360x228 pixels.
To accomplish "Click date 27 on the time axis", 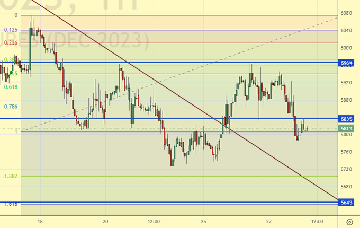I will pyautogui.click(x=269, y=221).
